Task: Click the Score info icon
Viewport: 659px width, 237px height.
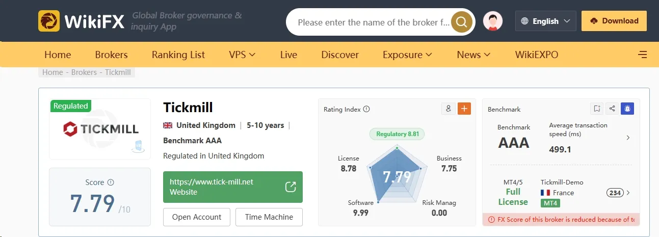Action: (111, 182)
